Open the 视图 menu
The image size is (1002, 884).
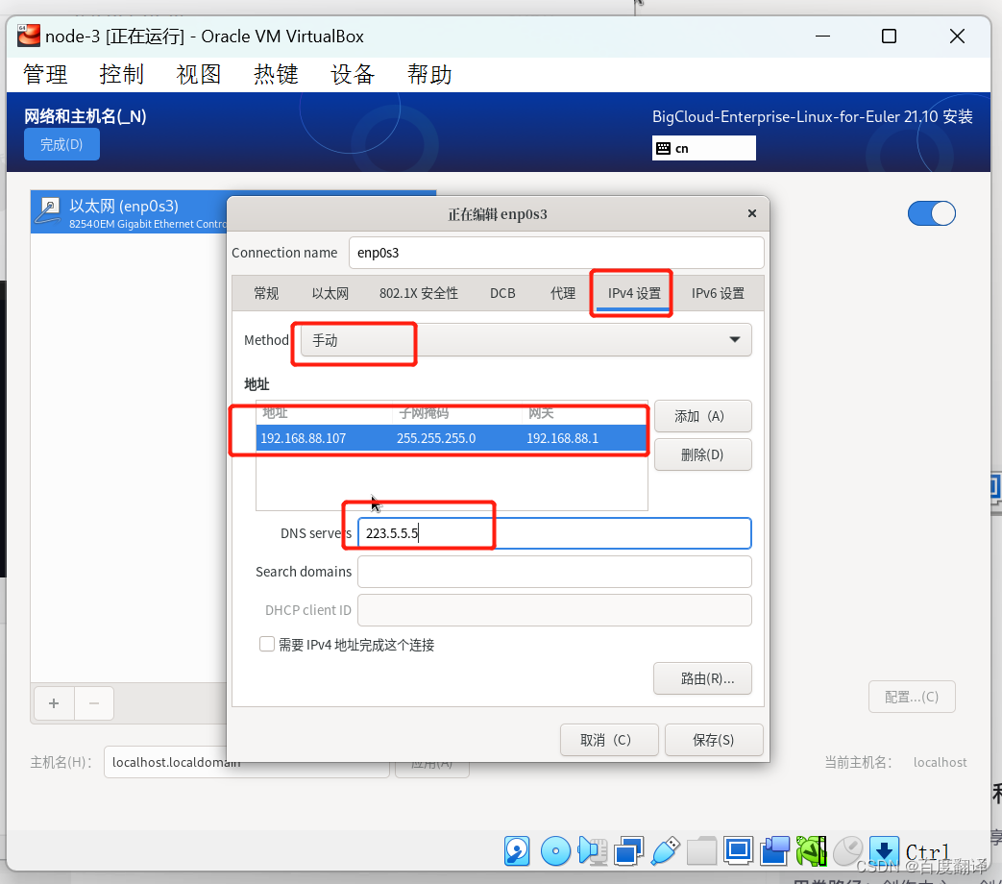[199, 74]
